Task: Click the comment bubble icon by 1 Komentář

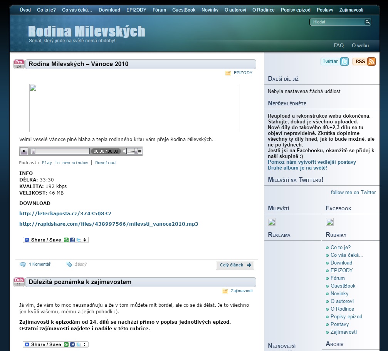Action: tap(23, 264)
